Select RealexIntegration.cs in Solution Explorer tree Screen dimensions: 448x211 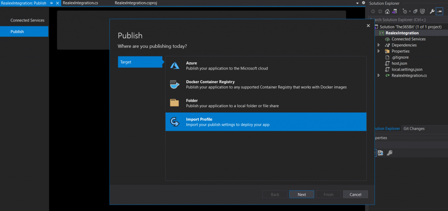409,75
